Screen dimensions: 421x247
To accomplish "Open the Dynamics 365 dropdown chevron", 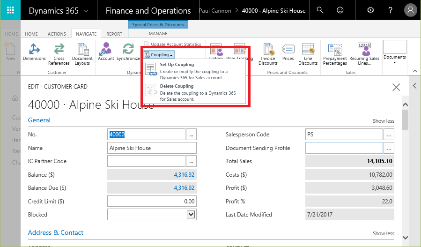I will click(86, 11).
